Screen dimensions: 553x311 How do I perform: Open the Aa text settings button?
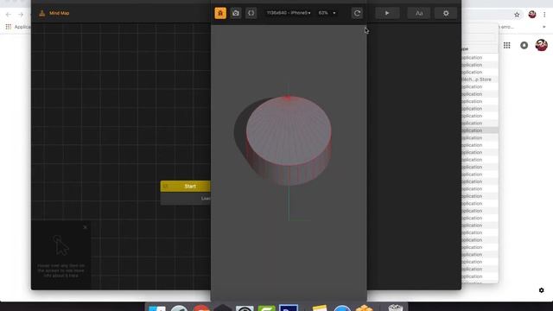[x=418, y=13]
